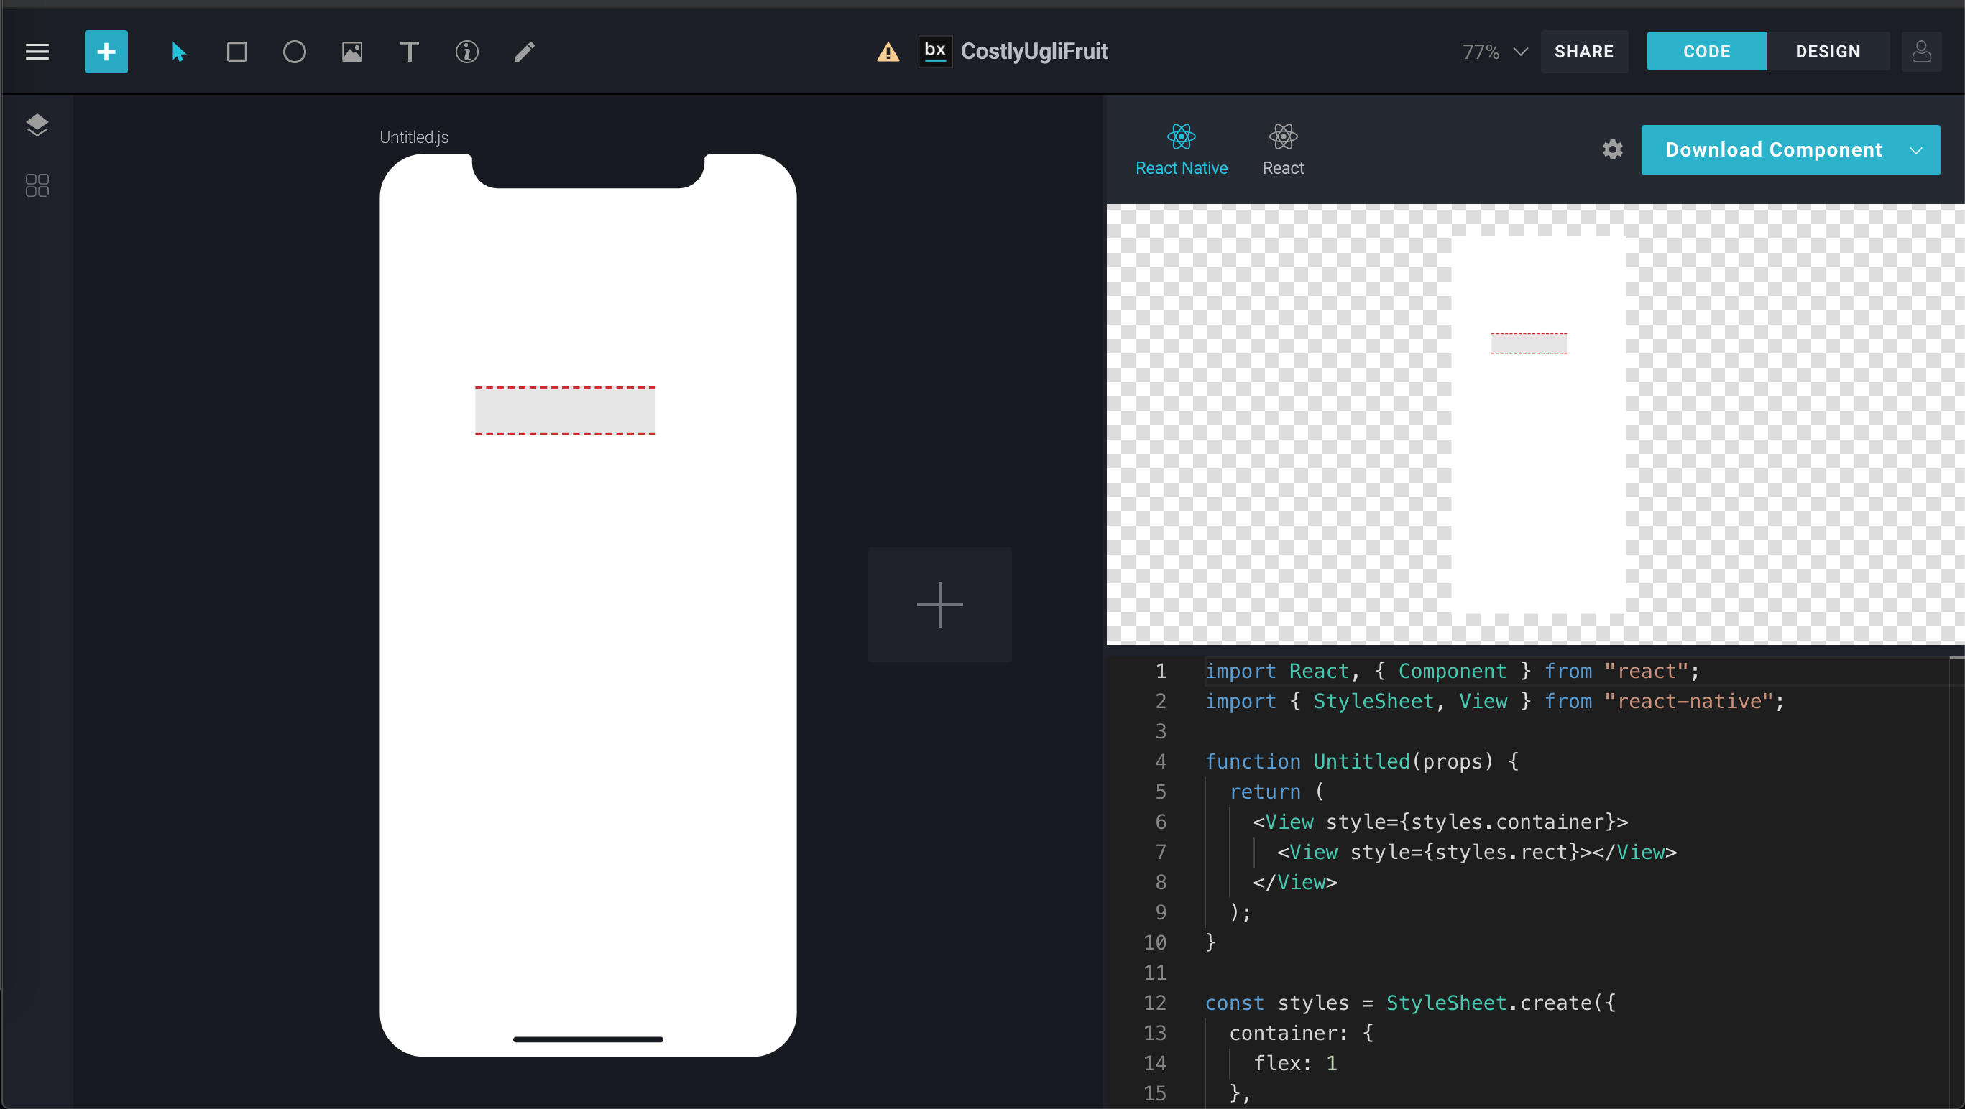Select the pointer selection tool
1965x1109 pixels.
pos(178,52)
